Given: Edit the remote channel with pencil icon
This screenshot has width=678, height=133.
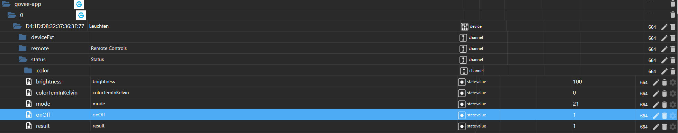Looking at the screenshot, I should click(664, 49).
